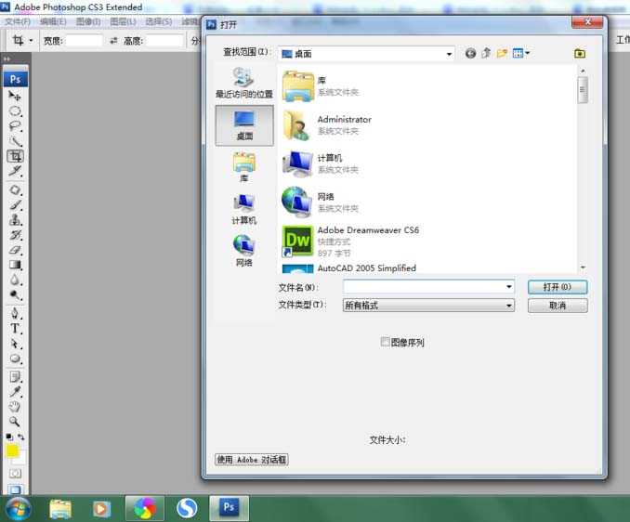The image size is (630, 522).
Task: Enable the 图像序列 checkbox
Action: (386, 342)
